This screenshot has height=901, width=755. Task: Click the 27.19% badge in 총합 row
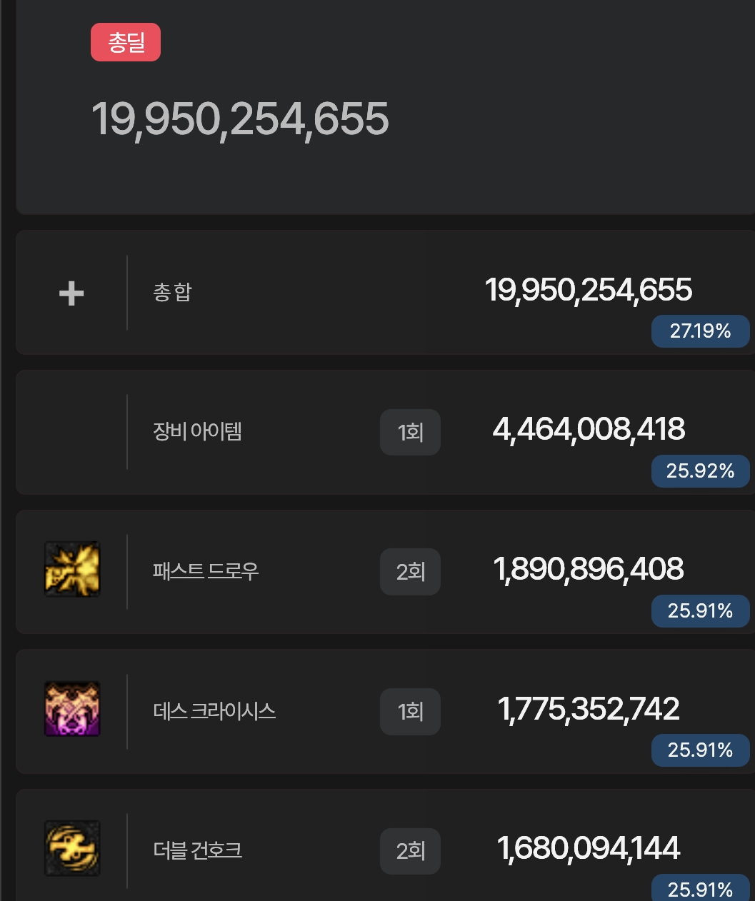(700, 331)
